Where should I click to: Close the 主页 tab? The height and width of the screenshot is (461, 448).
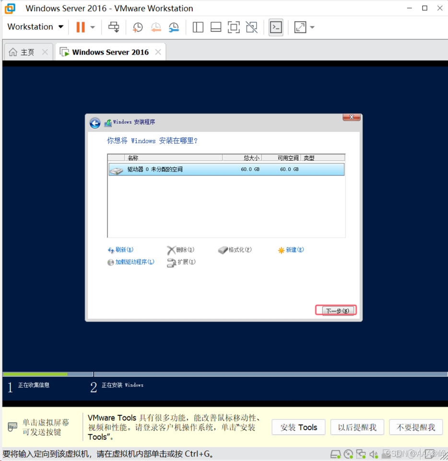tap(45, 52)
